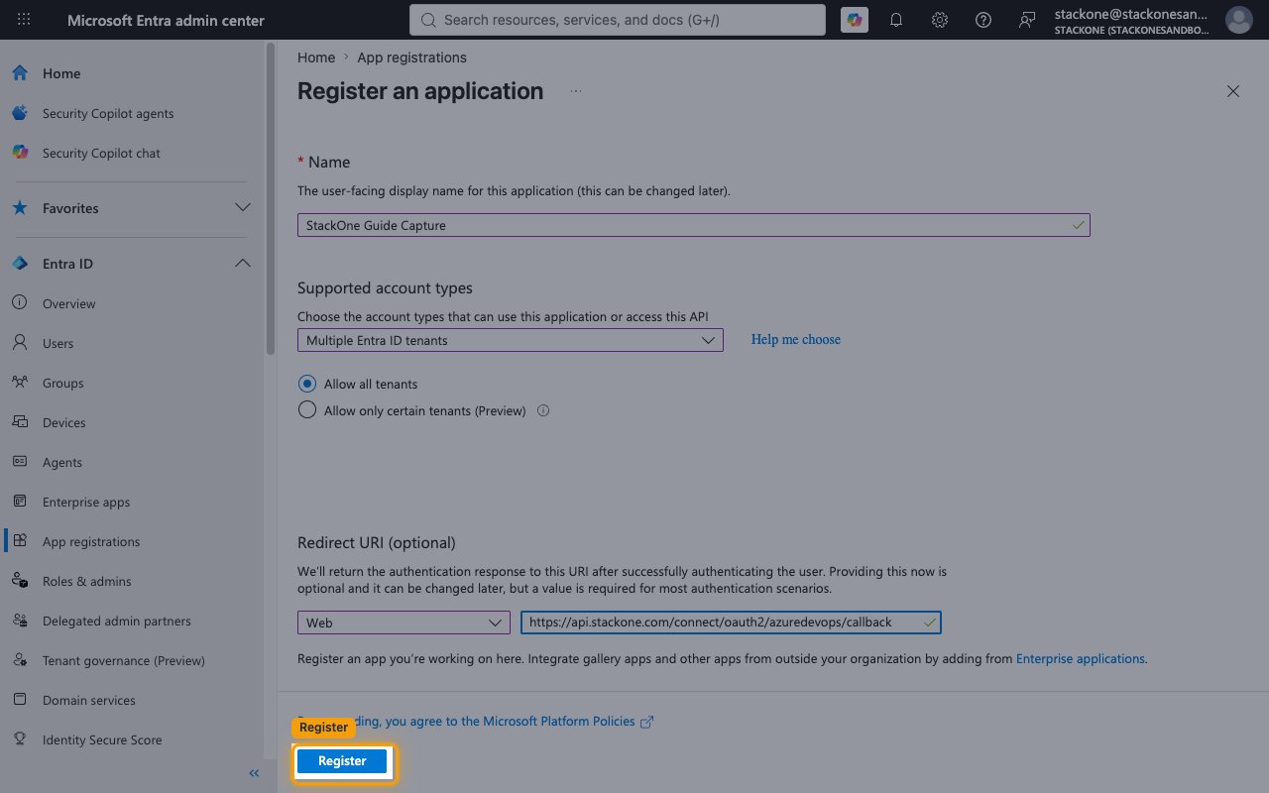Image resolution: width=1269 pixels, height=793 pixels.
Task: Click the Agents icon in the sidebar
Action: click(x=20, y=462)
